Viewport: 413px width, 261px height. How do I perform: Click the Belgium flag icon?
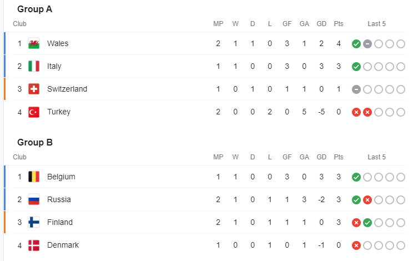click(x=34, y=177)
